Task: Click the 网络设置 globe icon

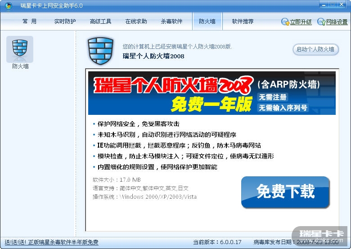Action: (x=321, y=22)
